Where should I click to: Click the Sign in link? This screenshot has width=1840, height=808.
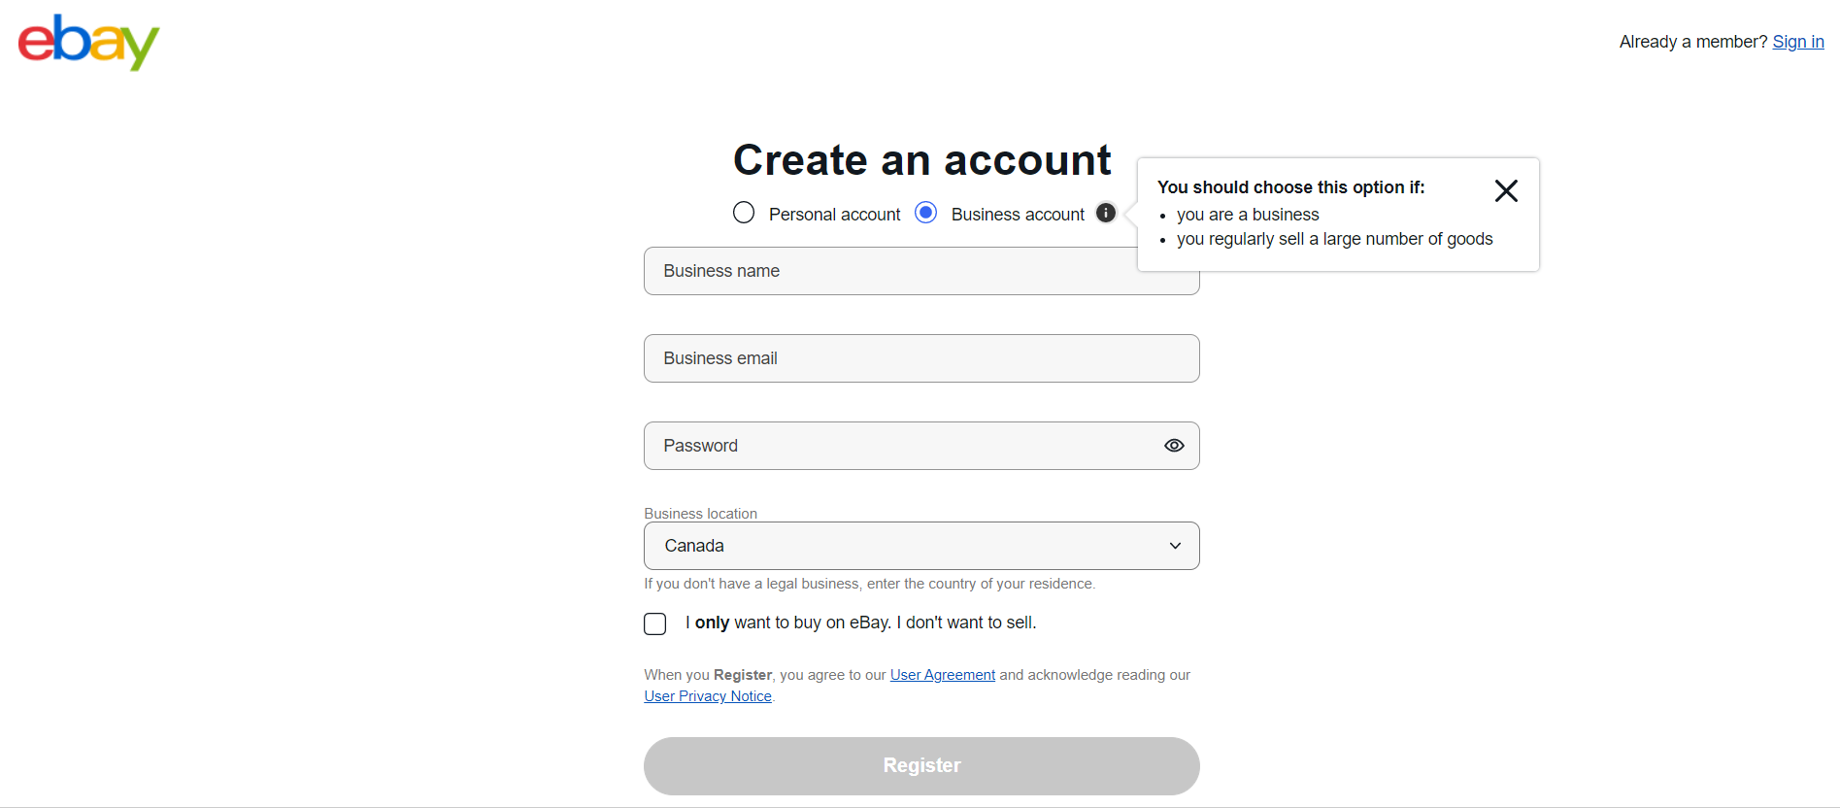pos(1797,42)
